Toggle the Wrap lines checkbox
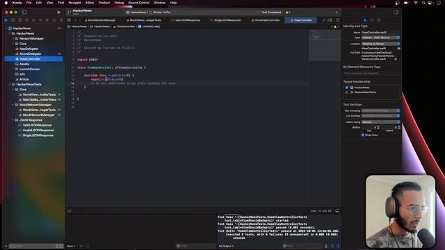445x250 pixels. (362, 135)
